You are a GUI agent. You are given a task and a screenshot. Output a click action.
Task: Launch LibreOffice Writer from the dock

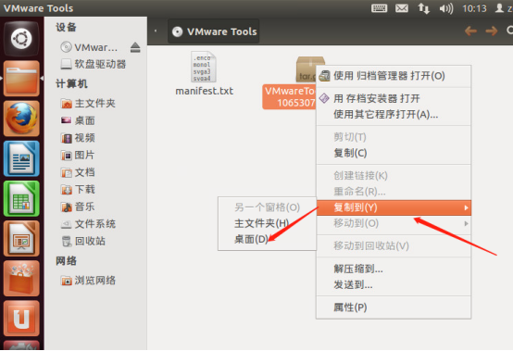[x=21, y=158]
